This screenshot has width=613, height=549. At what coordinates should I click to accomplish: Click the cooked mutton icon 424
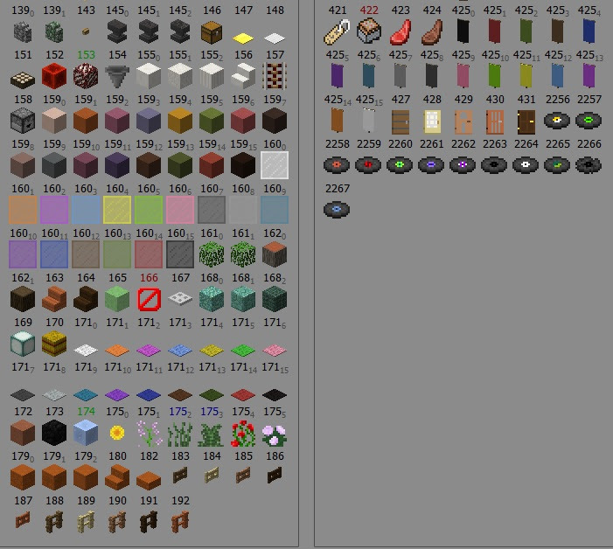(x=432, y=32)
